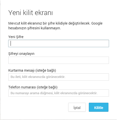Click the text cursor inside the password box
Image resolution: width=117 pixels, height=120 pixels.
point(11,43)
